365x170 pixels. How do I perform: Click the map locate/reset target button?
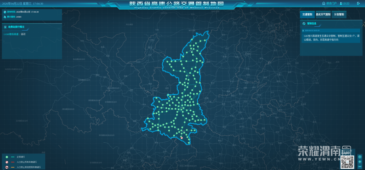(360, 157)
